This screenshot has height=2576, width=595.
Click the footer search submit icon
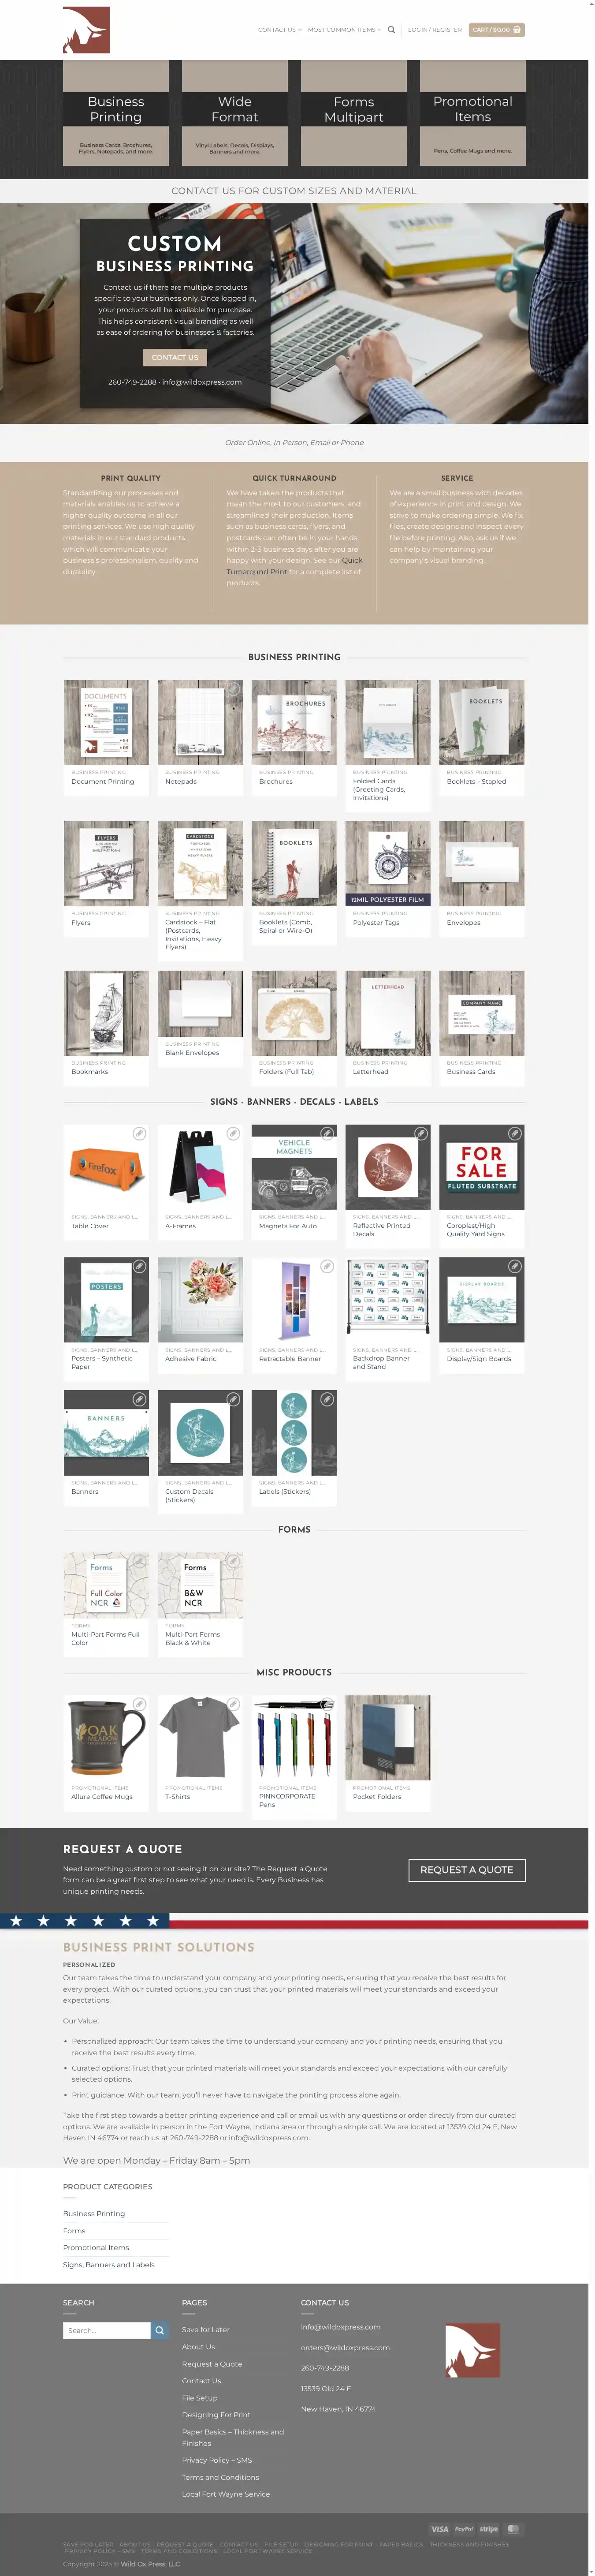[159, 2330]
